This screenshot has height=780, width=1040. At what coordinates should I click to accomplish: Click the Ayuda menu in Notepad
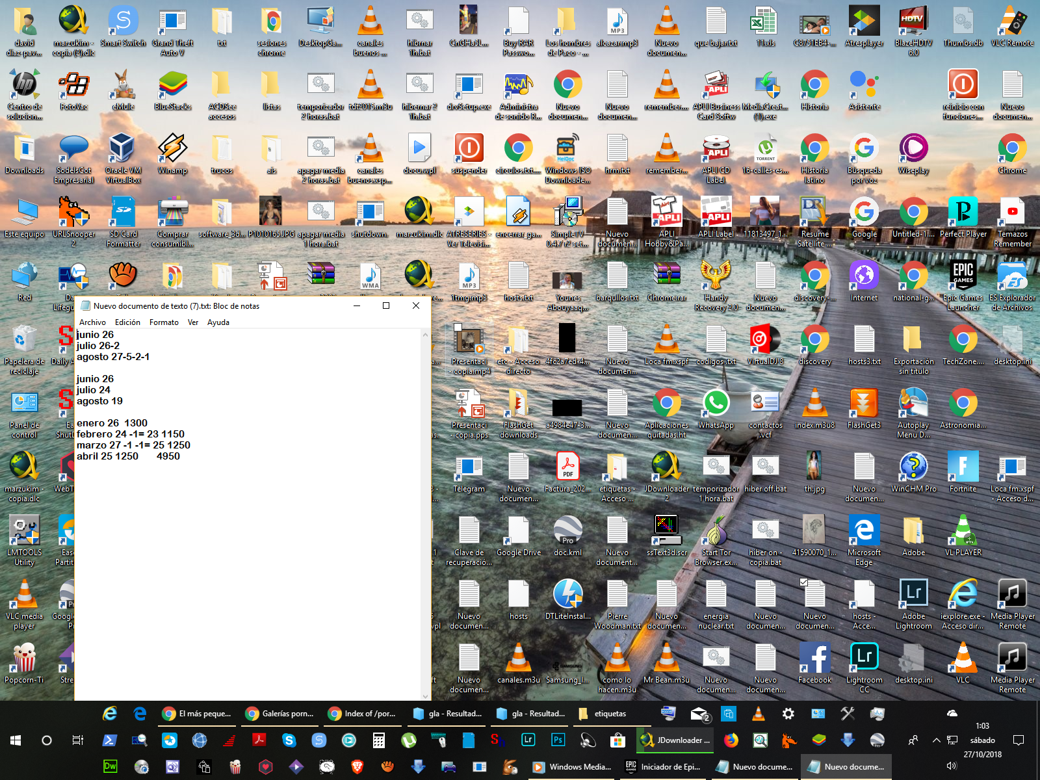(x=218, y=322)
